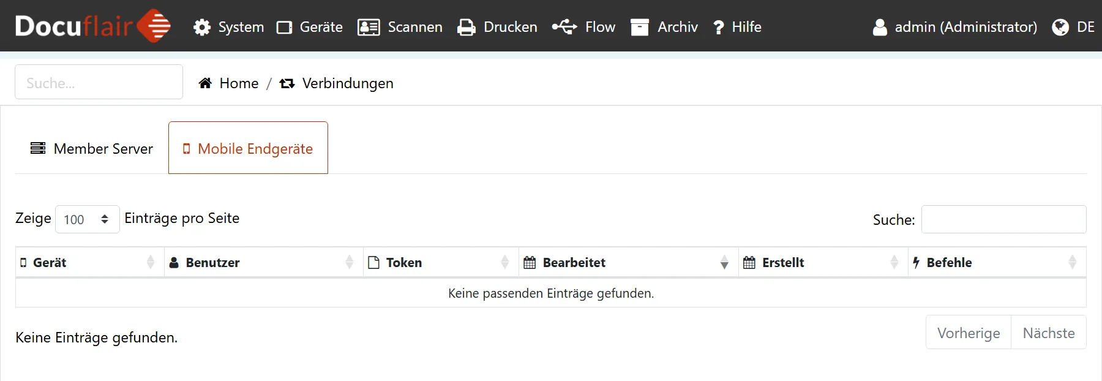Select the Mobile Endgeräte tab
The width and height of the screenshot is (1102, 381).
[248, 148]
